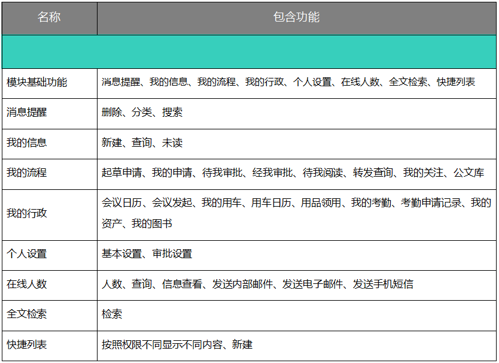Viewport: 499px width, 363px height.
Task: Click the 名称 column header
Action: click(x=48, y=17)
